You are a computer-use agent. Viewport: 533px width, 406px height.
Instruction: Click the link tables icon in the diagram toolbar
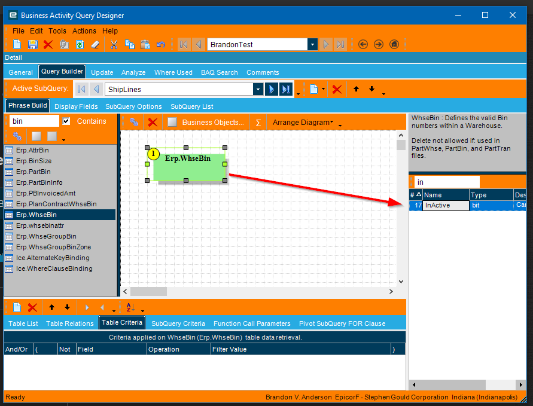pyautogui.click(x=134, y=123)
